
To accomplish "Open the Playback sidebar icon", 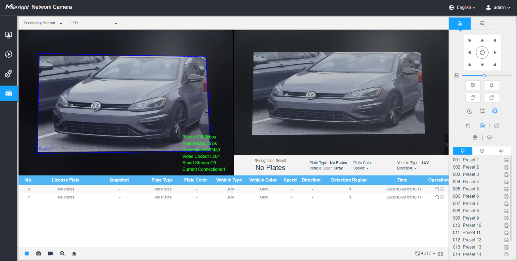I will point(9,54).
